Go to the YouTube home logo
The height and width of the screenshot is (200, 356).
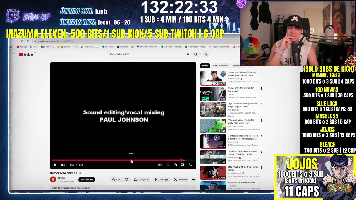[x=26, y=54]
